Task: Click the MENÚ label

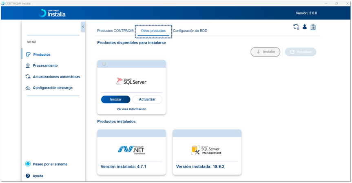Action: click(x=32, y=42)
